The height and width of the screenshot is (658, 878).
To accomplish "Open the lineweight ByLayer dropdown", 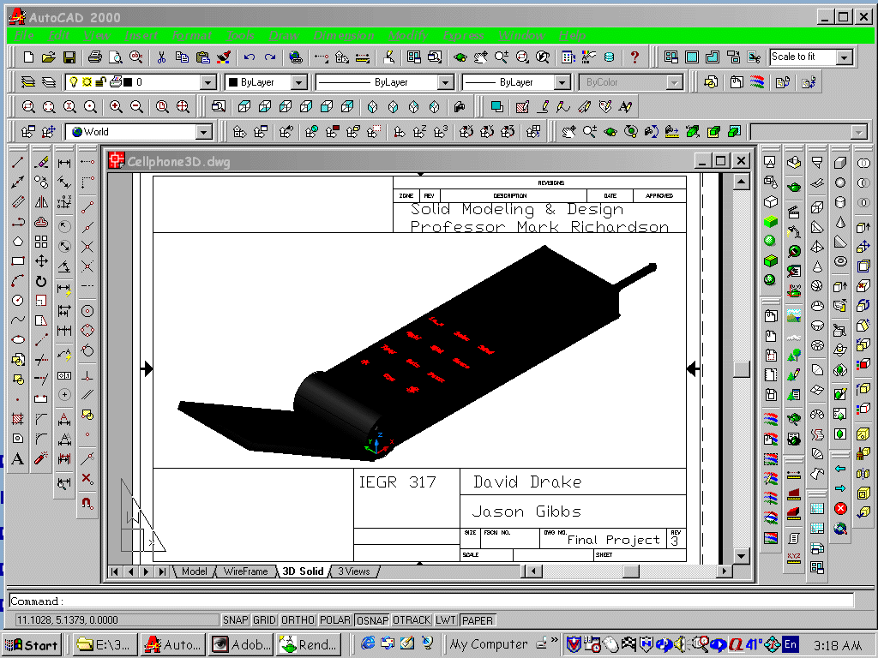I will [x=562, y=83].
